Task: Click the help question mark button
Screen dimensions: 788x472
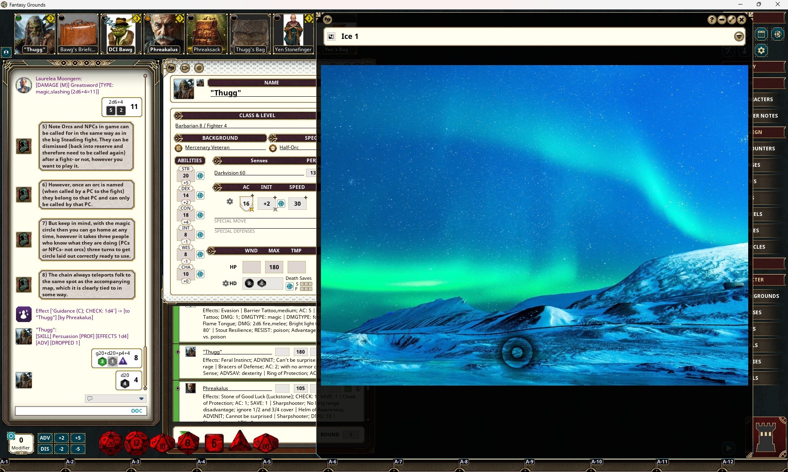Action: pos(712,20)
